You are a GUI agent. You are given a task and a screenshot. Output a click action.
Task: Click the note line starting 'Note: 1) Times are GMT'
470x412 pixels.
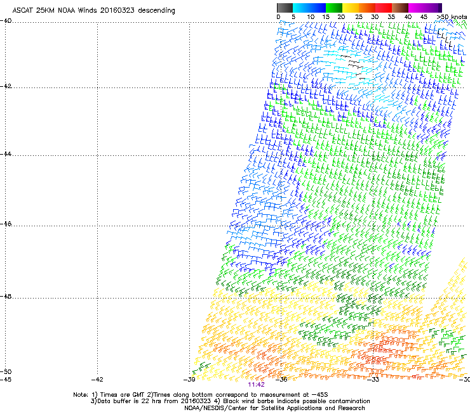200,395
